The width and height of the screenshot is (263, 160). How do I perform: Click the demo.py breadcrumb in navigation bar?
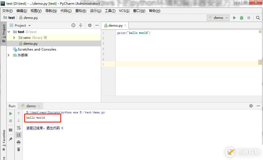tap(29, 17)
